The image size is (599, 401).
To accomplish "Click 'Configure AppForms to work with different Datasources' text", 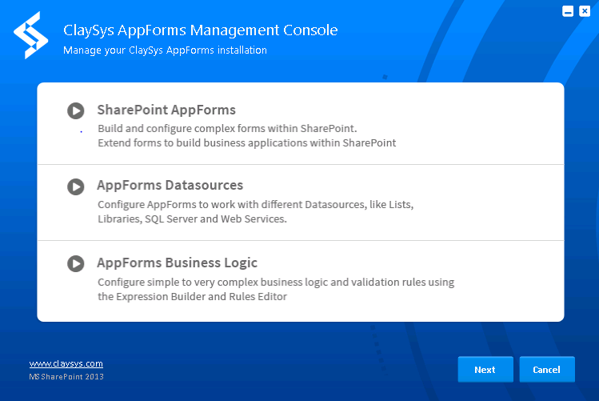I will (256, 205).
